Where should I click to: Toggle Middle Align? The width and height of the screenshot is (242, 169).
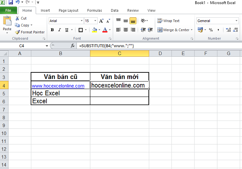(x=125, y=21)
